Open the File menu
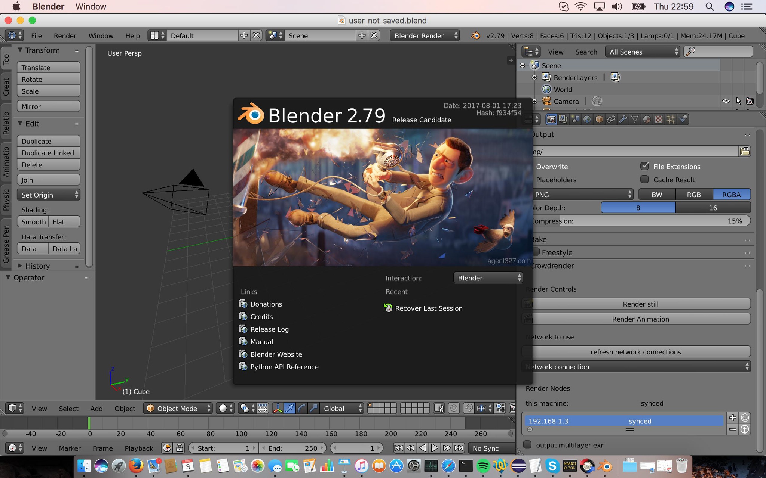This screenshot has width=766, height=478. coord(36,35)
